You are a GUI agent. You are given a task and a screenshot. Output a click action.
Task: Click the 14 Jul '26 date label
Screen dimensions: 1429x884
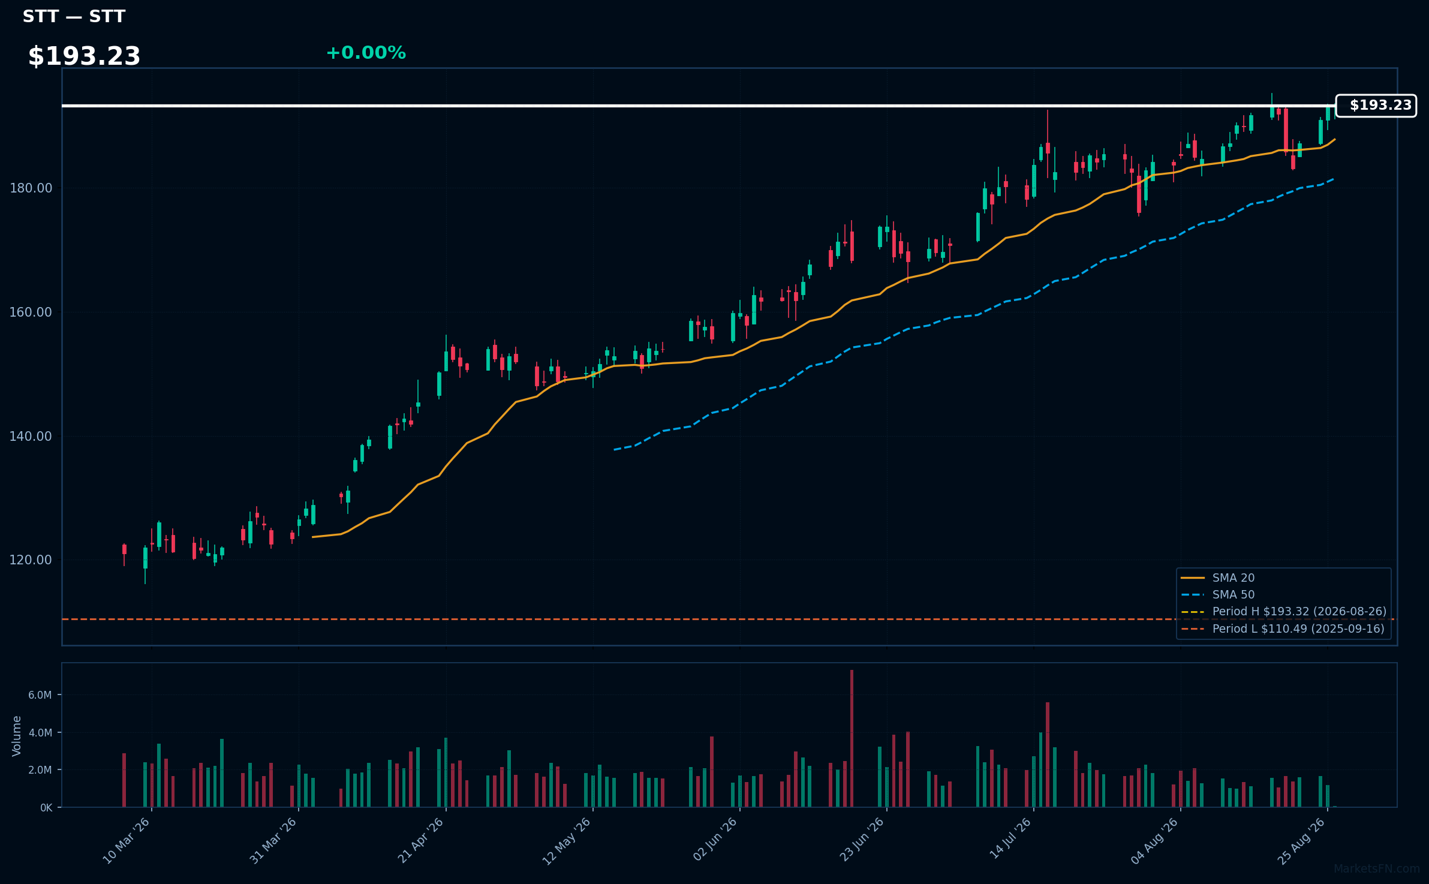pyautogui.click(x=1010, y=838)
